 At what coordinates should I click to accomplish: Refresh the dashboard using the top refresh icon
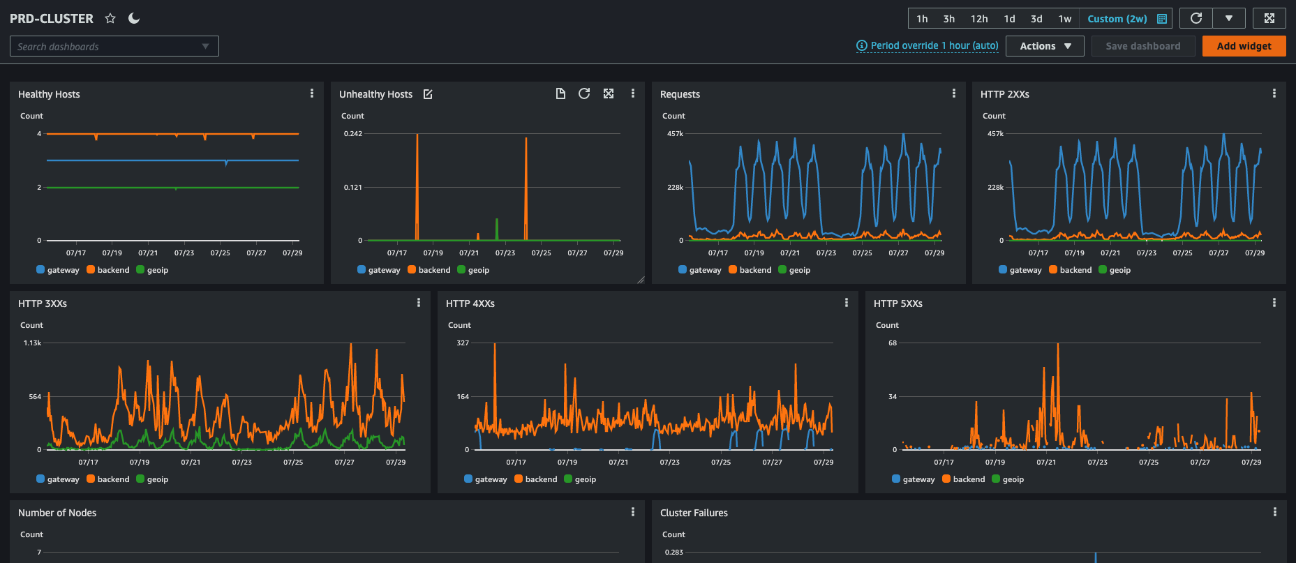coord(1196,18)
